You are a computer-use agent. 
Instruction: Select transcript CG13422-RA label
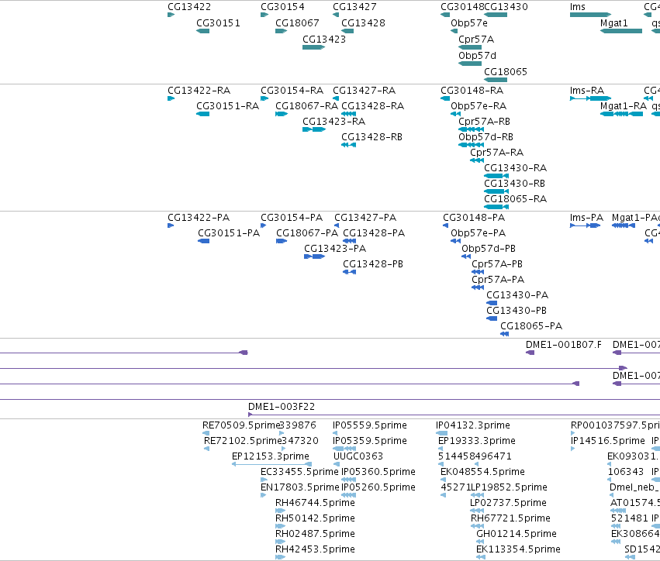tap(199, 91)
